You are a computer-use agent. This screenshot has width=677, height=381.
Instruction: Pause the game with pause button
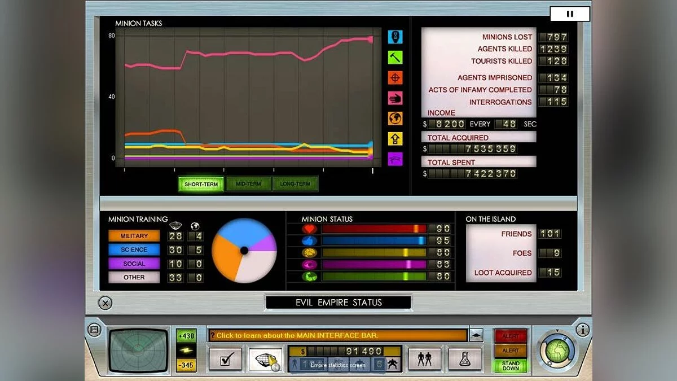click(570, 14)
